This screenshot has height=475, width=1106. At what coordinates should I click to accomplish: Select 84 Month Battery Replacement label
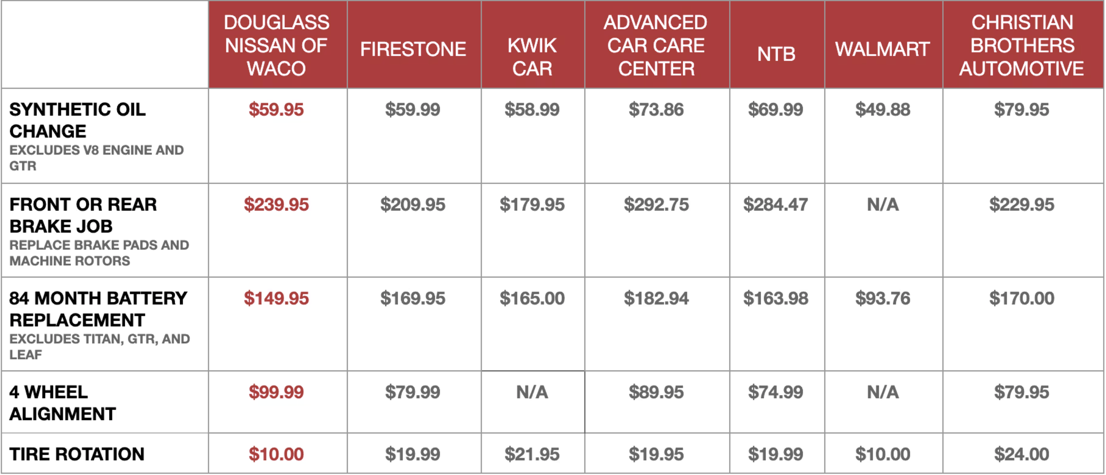(x=98, y=309)
